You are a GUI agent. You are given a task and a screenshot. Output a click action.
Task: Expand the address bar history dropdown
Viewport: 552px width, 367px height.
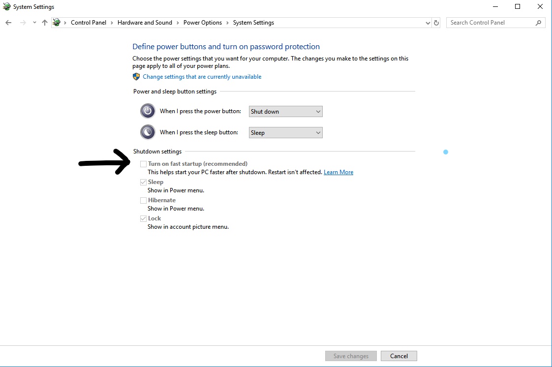pyautogui.click(x=428, y=23)
